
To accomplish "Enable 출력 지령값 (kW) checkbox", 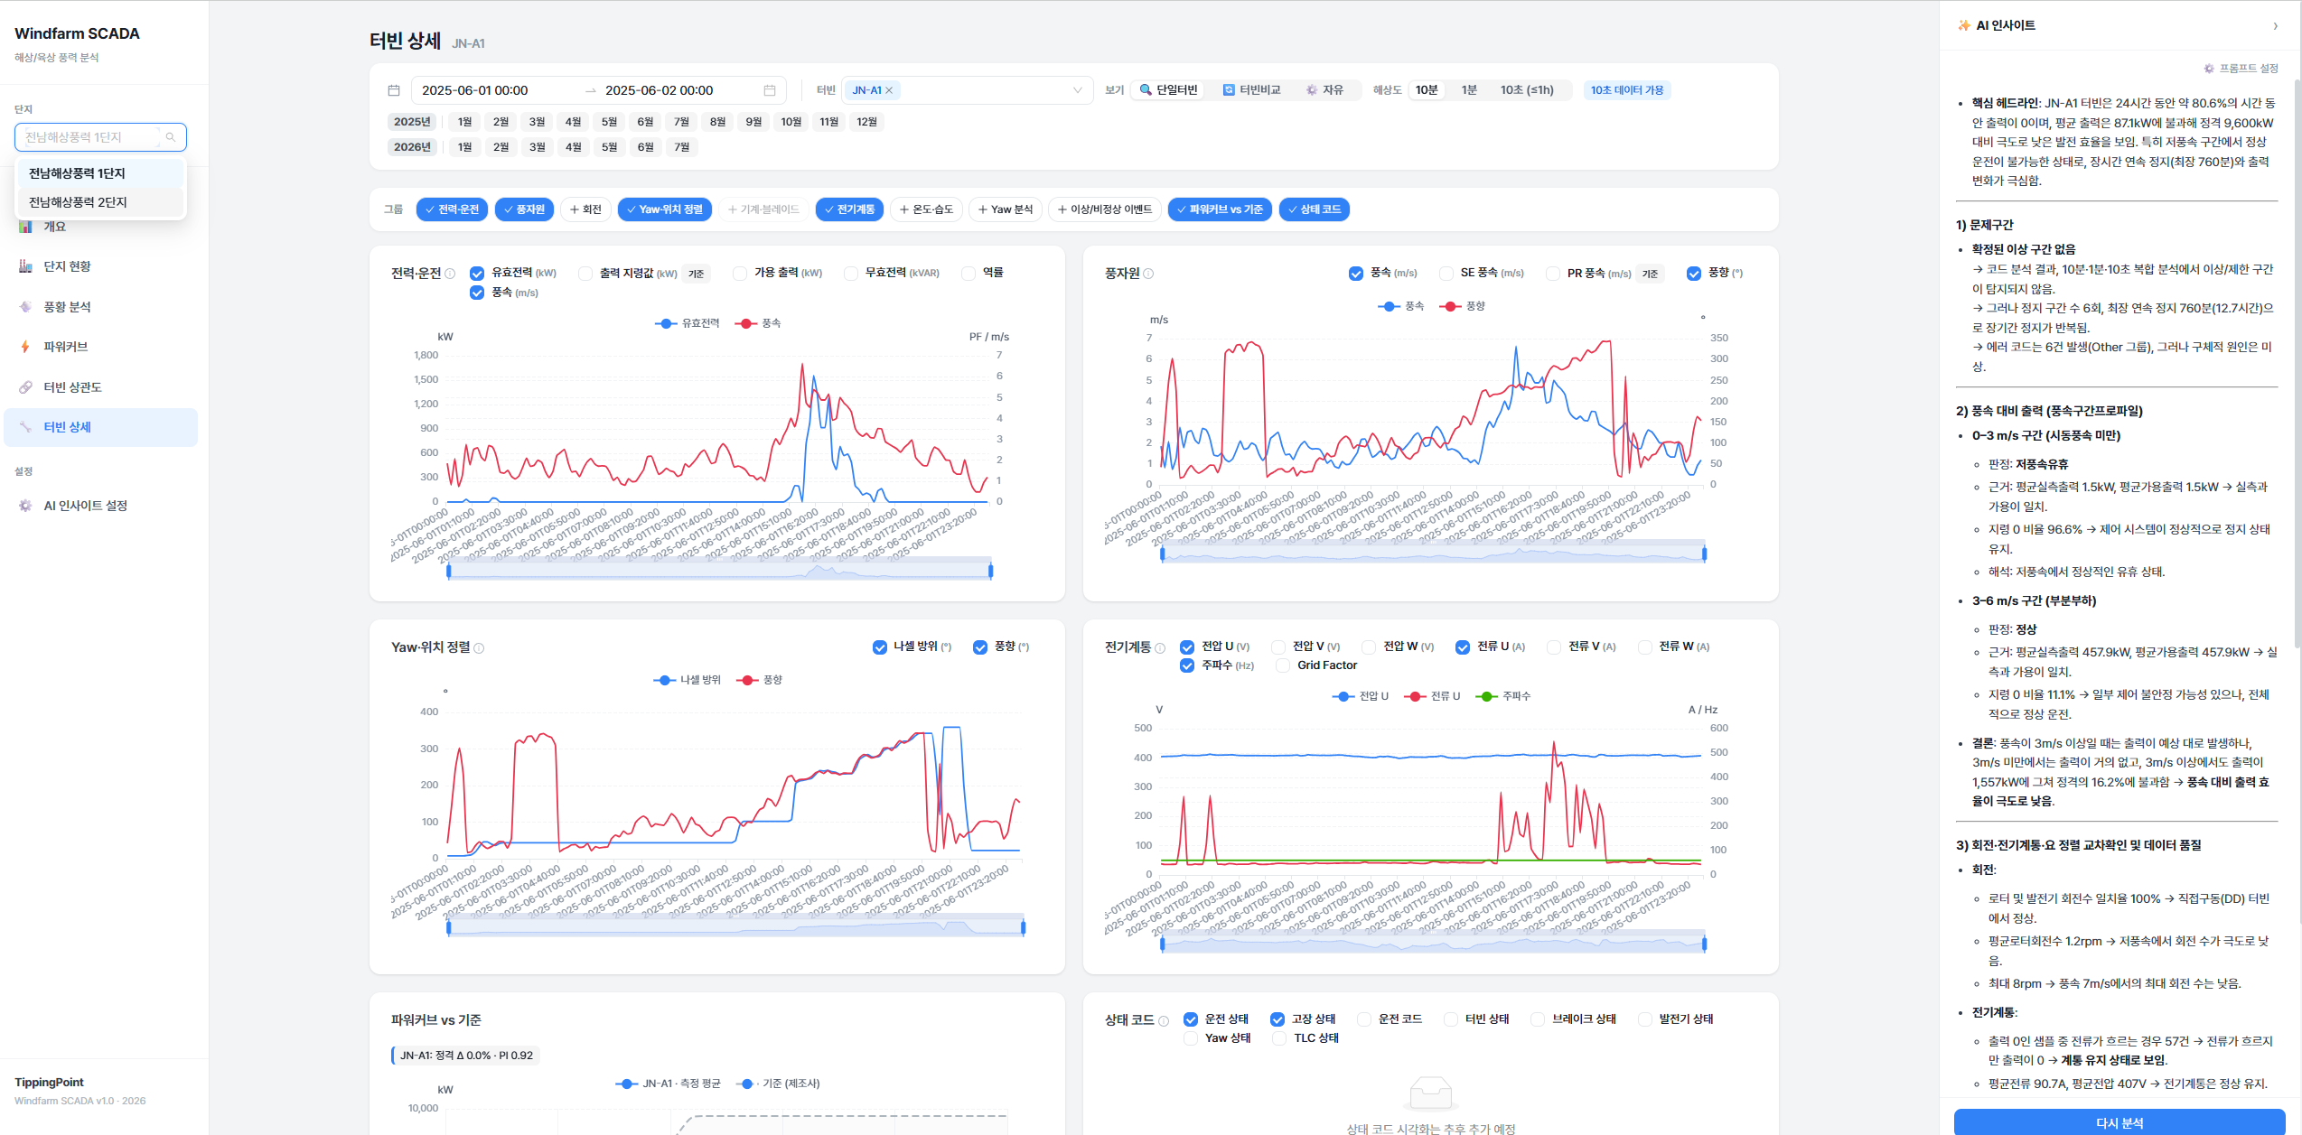I will pos(585,273).
